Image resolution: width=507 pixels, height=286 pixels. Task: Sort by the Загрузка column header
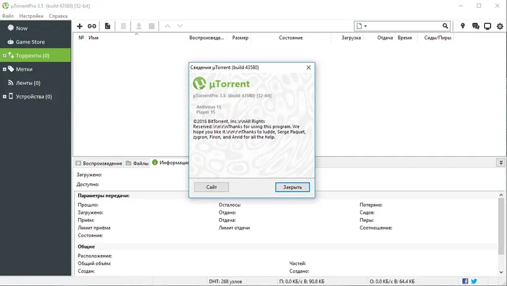351,37
